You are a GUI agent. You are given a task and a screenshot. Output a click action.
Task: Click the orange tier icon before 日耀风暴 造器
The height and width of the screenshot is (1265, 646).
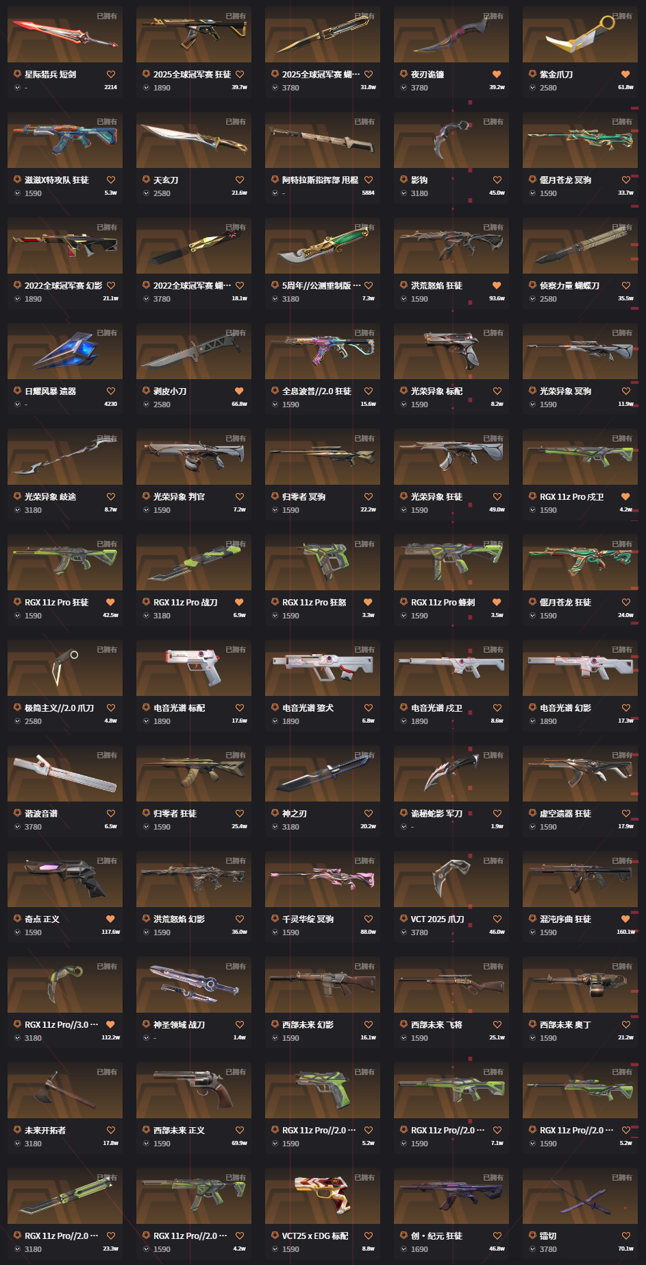(x=18, y=391)
